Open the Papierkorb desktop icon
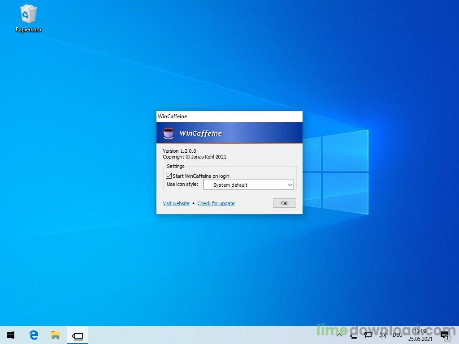 tap(28, 18)
